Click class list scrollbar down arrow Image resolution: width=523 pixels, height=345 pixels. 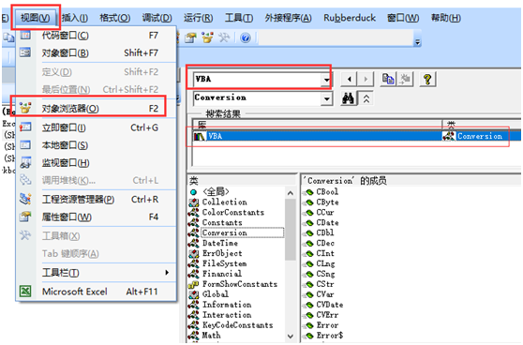click(x=291, y=336)
